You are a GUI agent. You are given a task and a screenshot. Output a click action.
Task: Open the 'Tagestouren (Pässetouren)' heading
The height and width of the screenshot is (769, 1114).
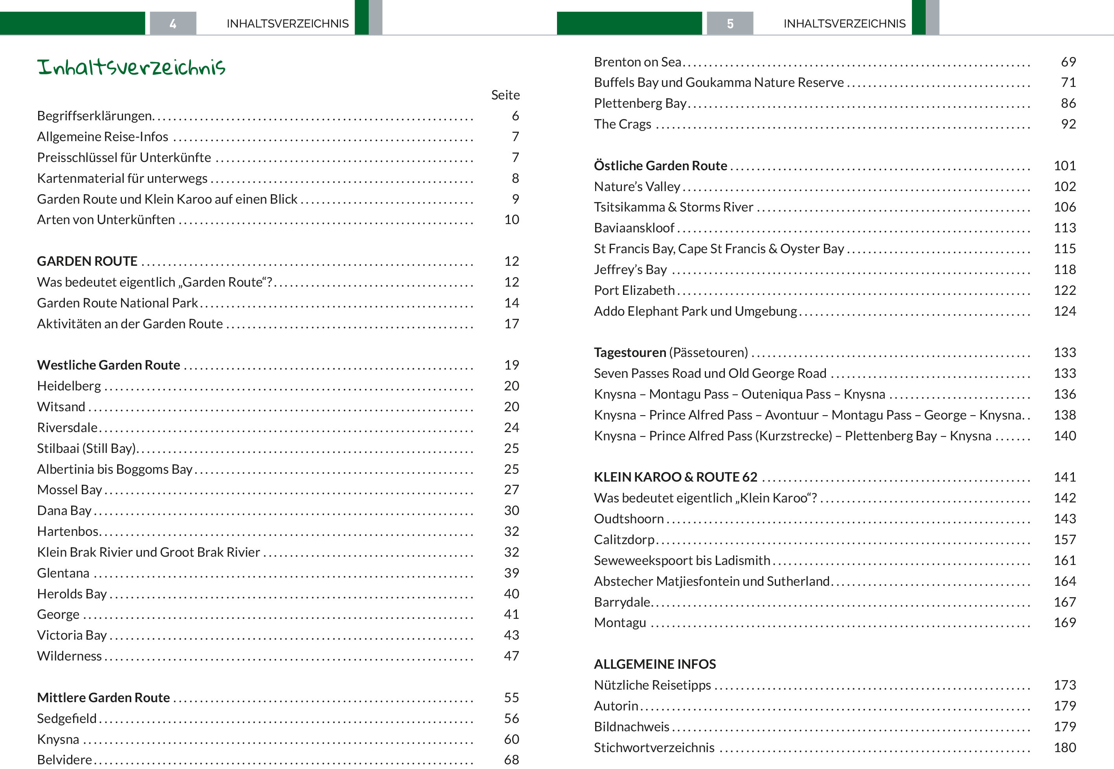point(671,353)
